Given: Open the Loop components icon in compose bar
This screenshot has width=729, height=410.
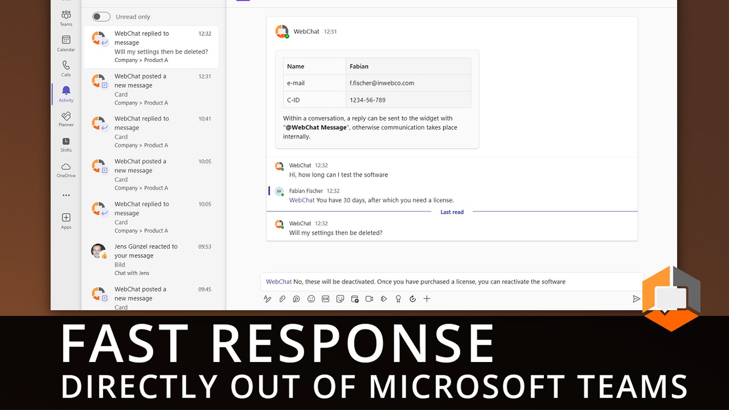Looking at the screenshot, I should click(297, 299).
